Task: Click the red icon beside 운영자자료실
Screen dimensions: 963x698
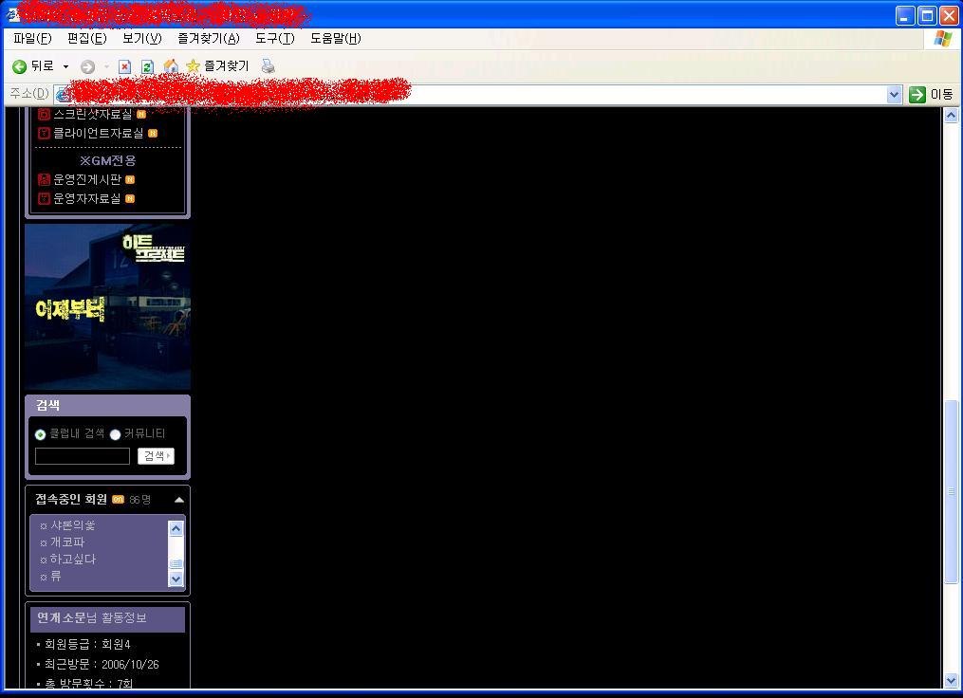Action: pyautogui.click(x=44, y=198)
